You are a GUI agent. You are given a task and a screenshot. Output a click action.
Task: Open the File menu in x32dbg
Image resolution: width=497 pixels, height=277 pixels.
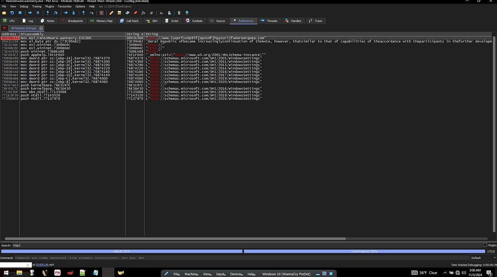(x=4, y=6)
